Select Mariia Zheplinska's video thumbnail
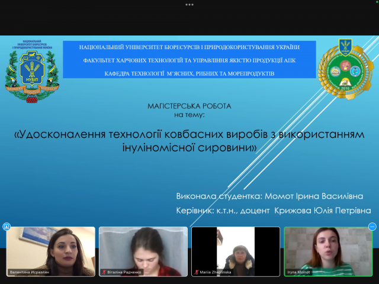 236,251
